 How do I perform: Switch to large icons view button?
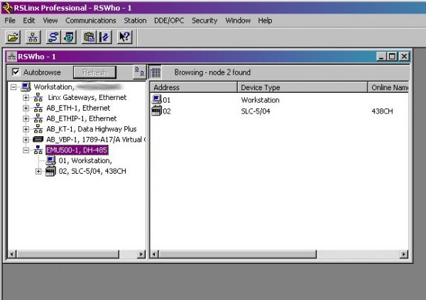[140, 72]
